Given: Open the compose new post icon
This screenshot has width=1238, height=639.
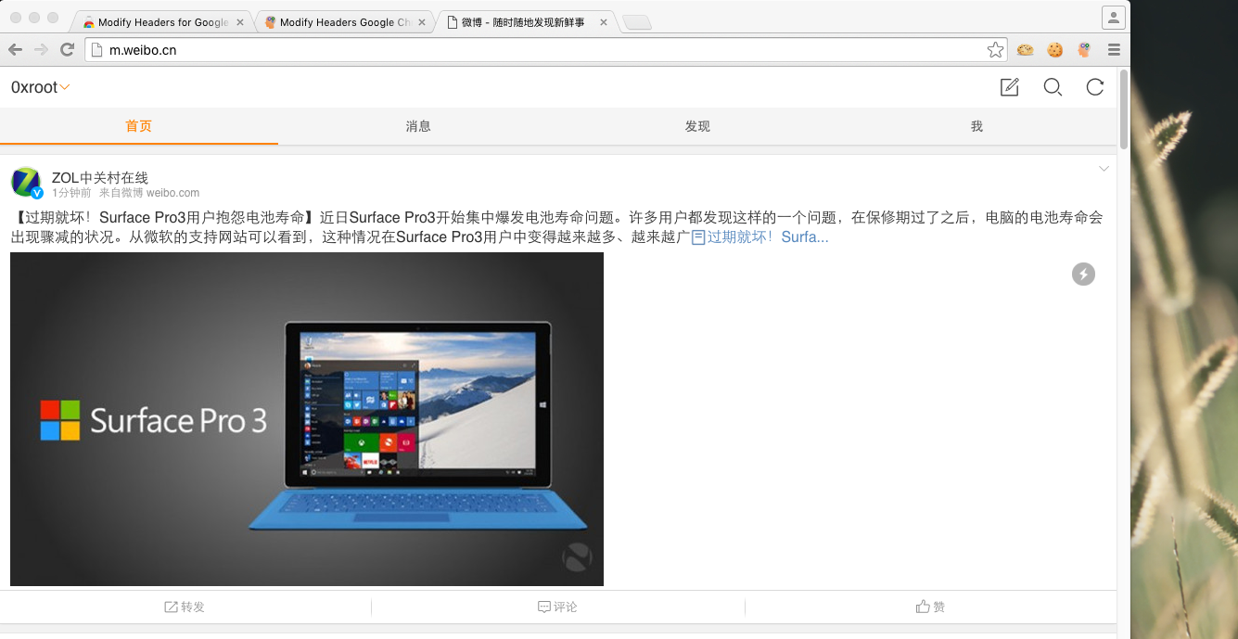Looking at the screenshot, I should click(x=1009, y=87).
